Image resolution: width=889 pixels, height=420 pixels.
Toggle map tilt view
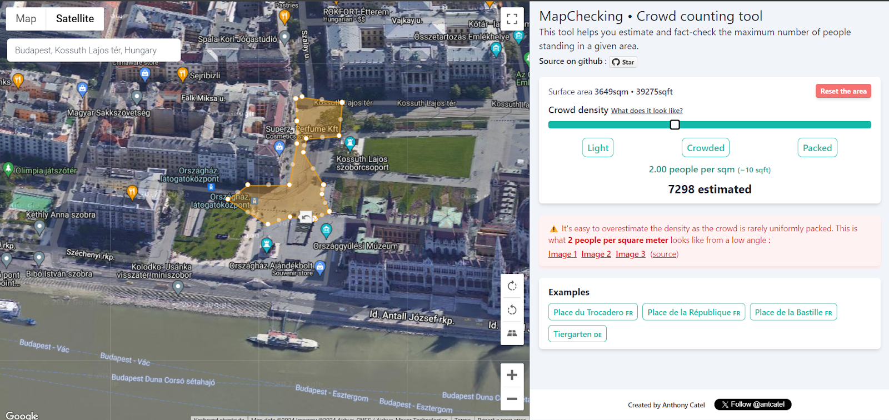512,333
